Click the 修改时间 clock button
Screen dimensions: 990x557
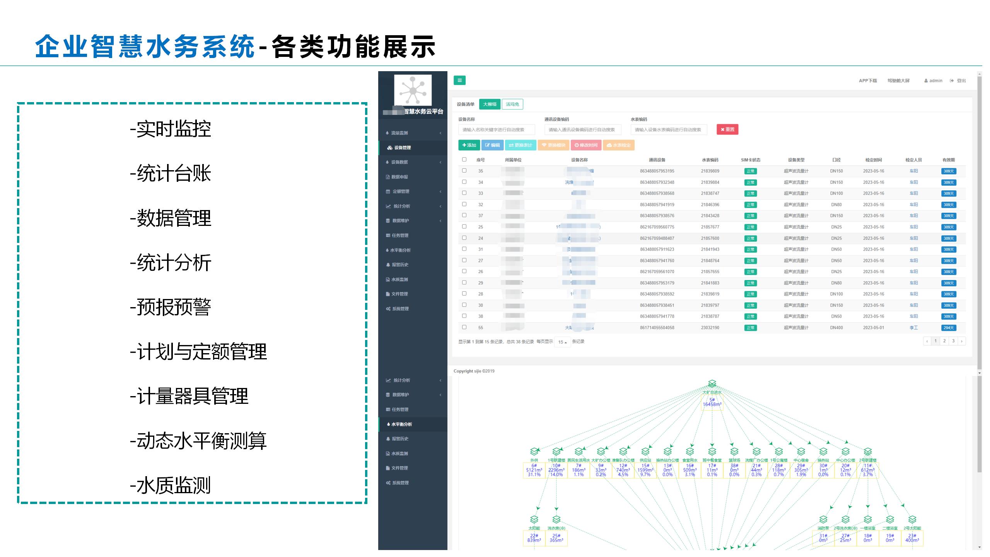pos(586,145)
